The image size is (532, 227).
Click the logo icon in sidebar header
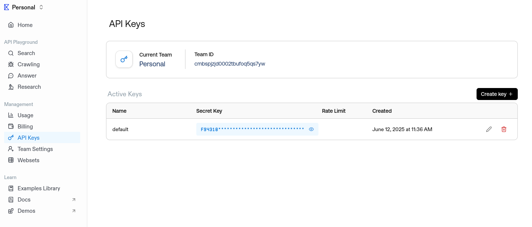click(6, 7)
